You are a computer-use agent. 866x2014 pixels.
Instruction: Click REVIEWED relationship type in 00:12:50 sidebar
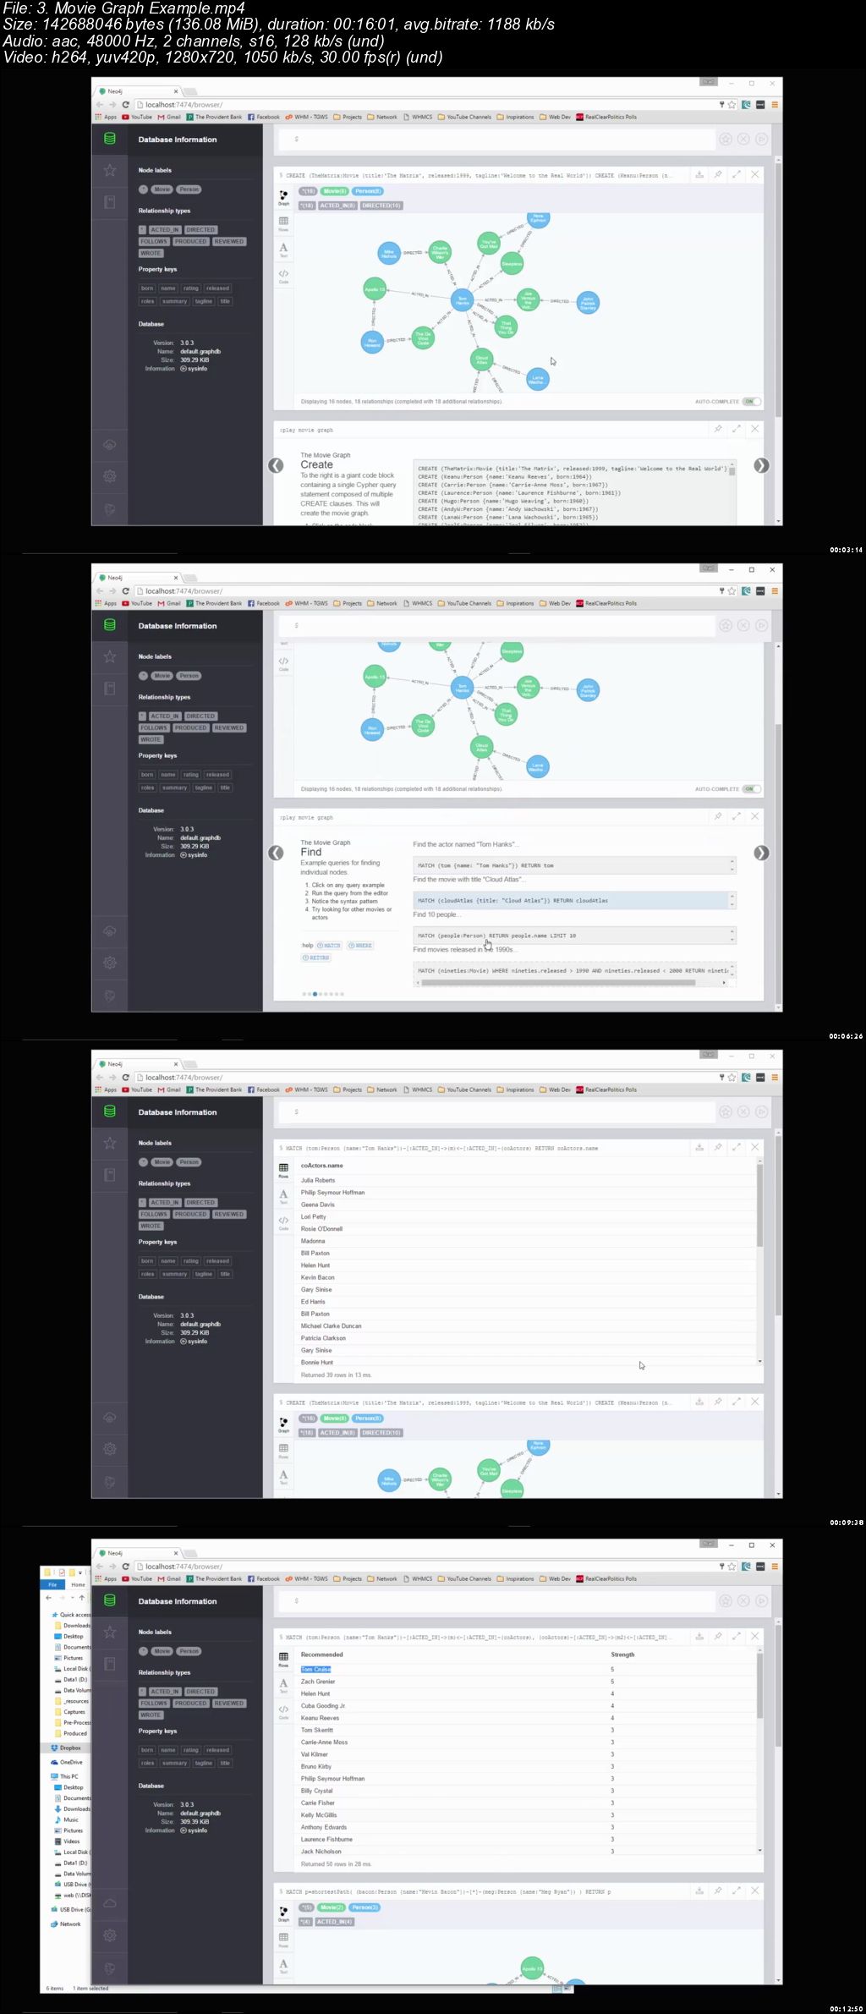pyautogui.click(x=228, y=1704)
